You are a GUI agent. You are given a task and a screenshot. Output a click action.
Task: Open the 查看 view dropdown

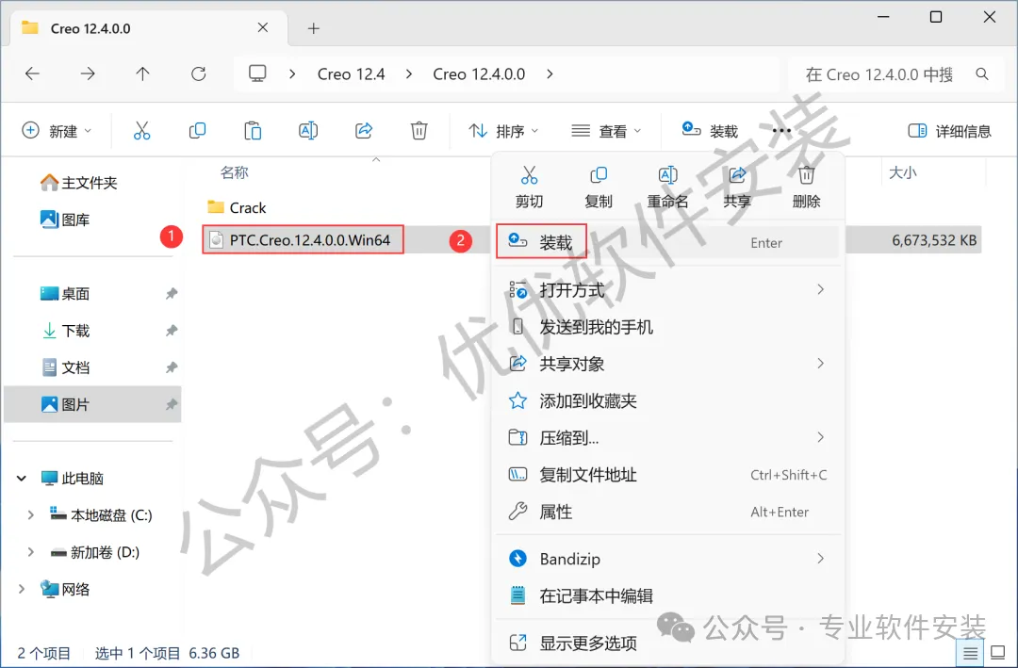coord(606,130)
